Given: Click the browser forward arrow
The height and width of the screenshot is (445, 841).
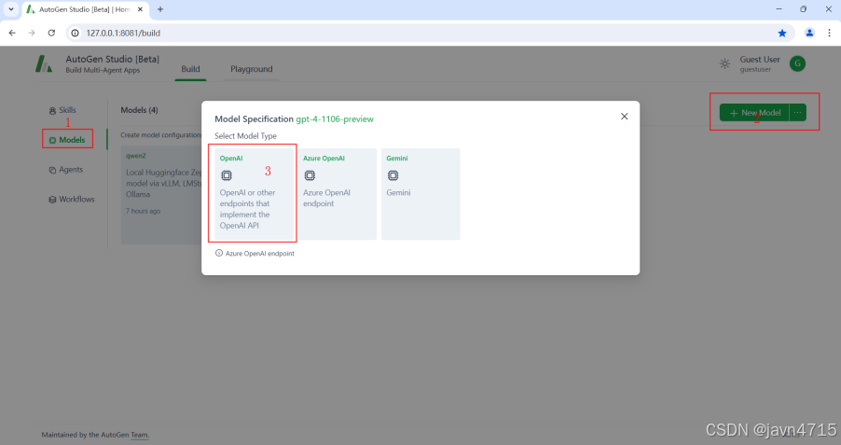Looking at the screenshot, I should point(32,33).
